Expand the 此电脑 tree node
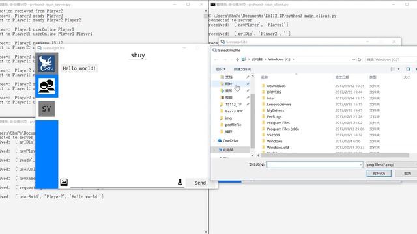 click(x=214, y=150)
